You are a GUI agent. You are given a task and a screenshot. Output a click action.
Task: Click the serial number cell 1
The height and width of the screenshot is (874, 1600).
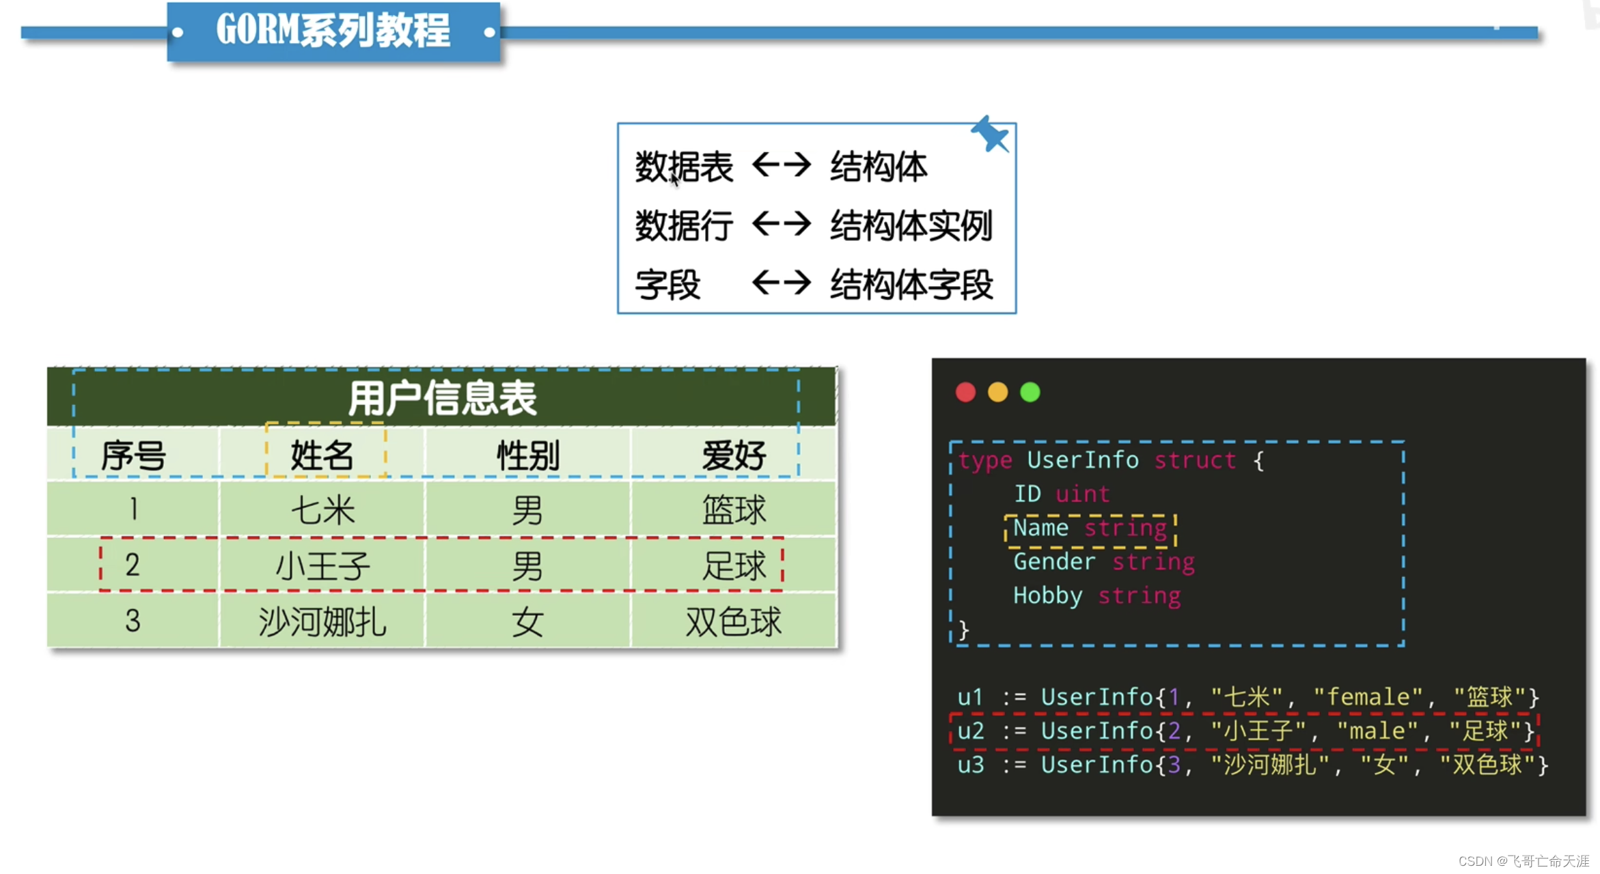click(x=133, y=509)
